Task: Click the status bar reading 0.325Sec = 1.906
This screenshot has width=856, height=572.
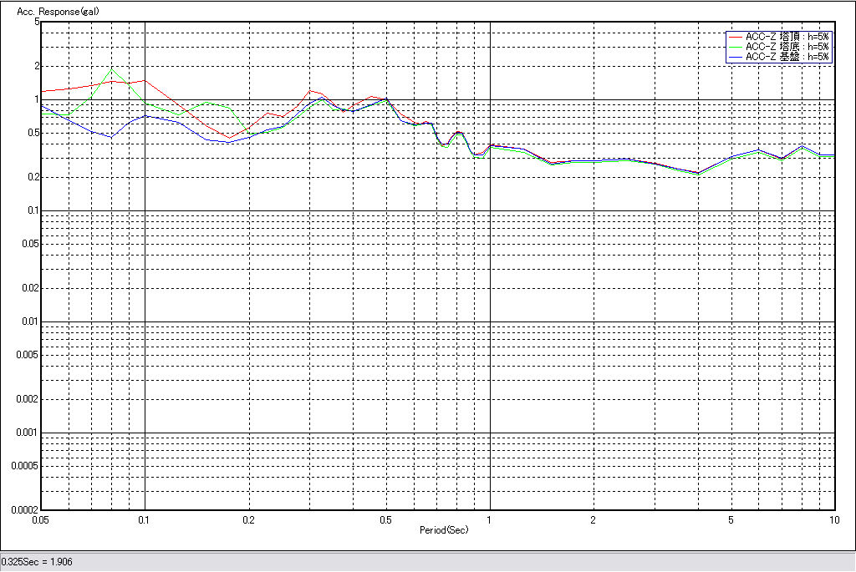Action: 37,562
